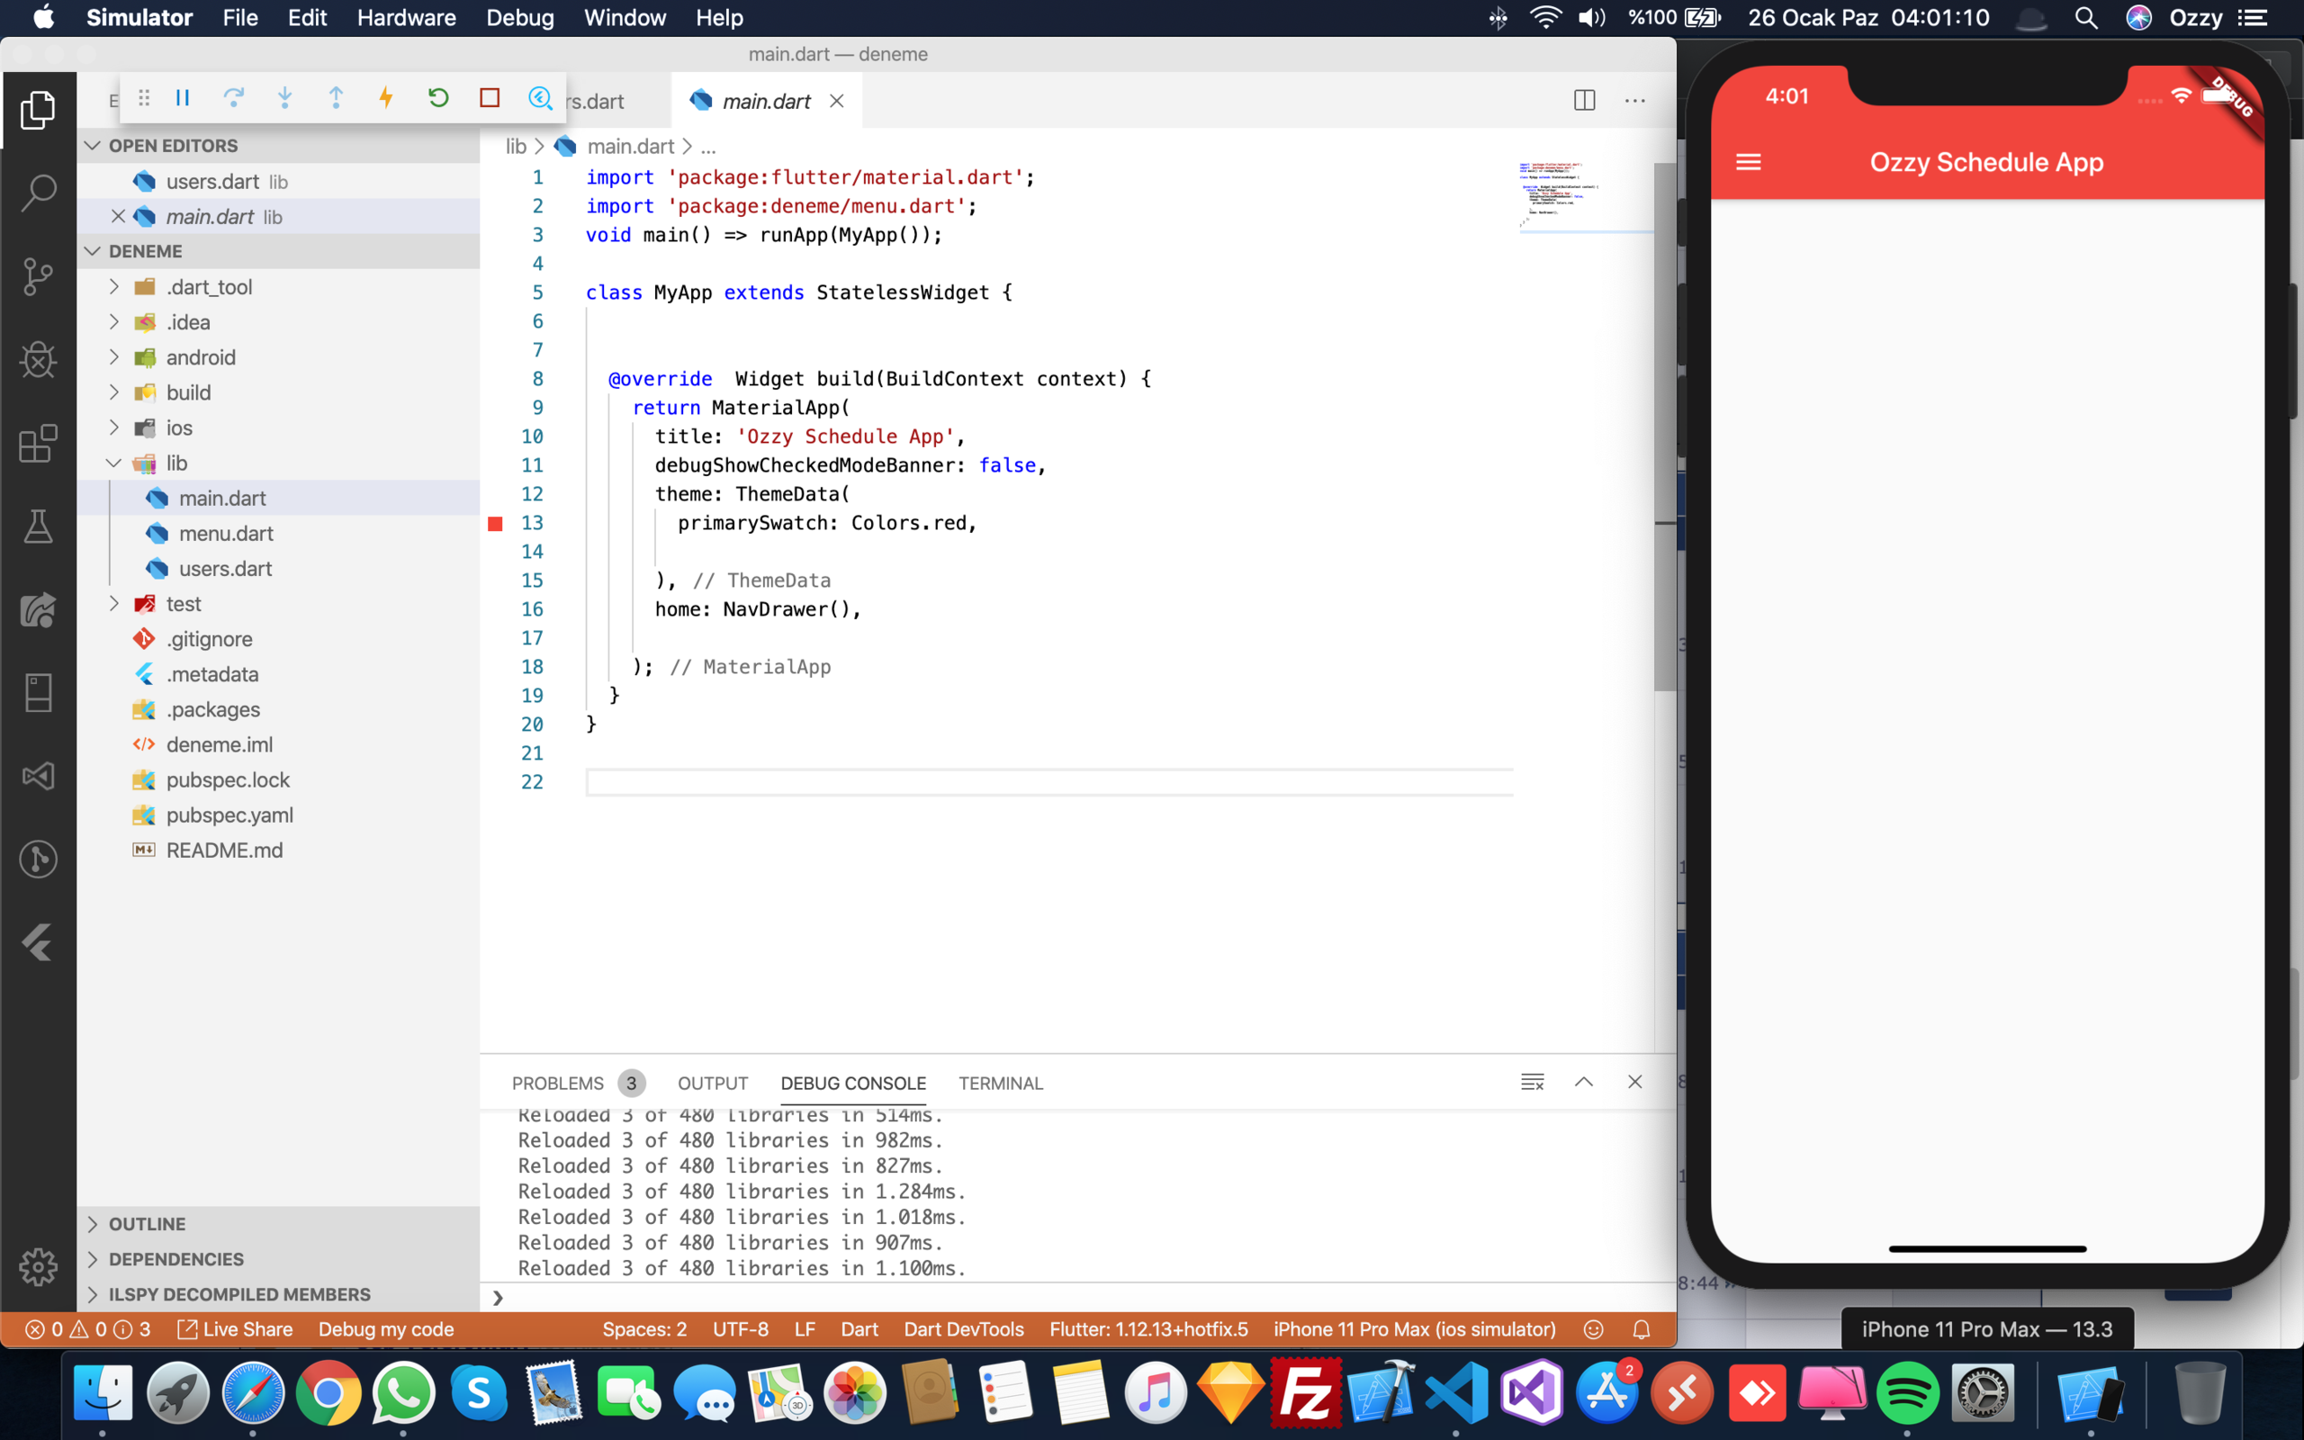The image size is (2304, 1440).
Task: Stop the debug session
Action: 490,97
